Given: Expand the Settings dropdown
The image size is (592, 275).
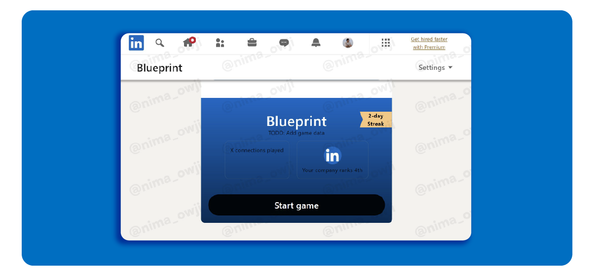Looking at the screenshot, I should [x=435, y=67].
